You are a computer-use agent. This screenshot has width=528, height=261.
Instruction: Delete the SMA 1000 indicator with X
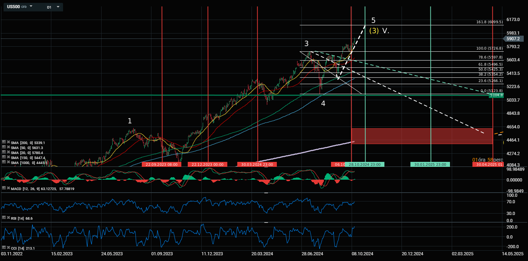tap(8, 162)
